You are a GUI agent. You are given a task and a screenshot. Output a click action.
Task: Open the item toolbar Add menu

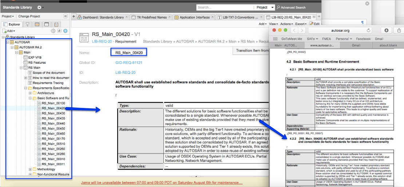[262, 24]
